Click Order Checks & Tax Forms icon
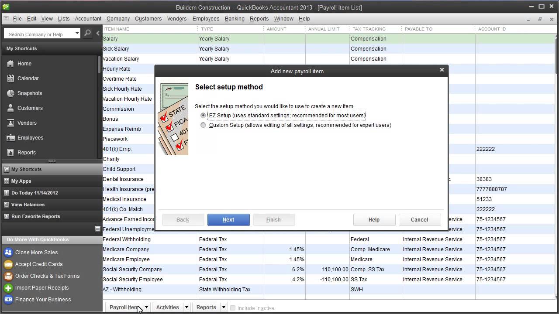The width and height of the screenshot is (559, 314). [8, 276]
